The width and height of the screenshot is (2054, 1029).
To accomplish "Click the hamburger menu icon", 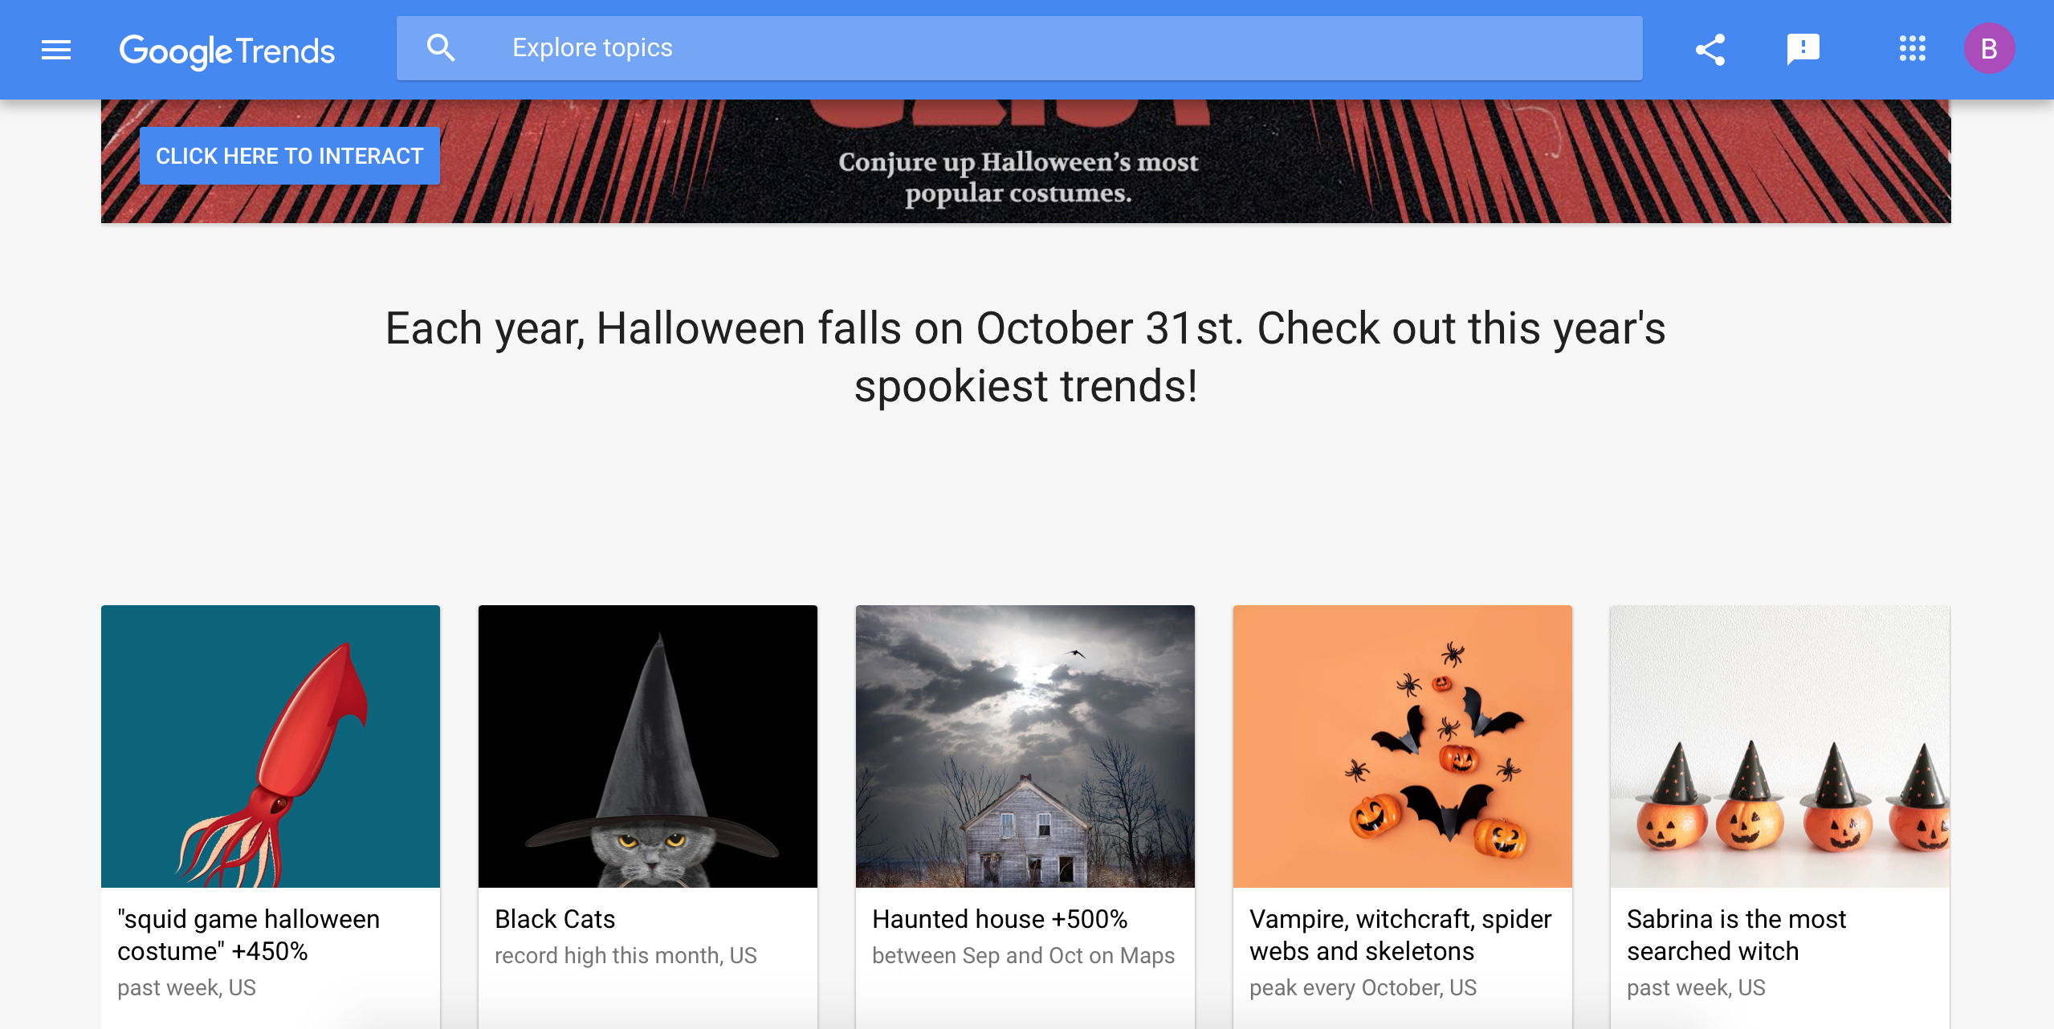I will pyautogui.click(x=55, y=49).
